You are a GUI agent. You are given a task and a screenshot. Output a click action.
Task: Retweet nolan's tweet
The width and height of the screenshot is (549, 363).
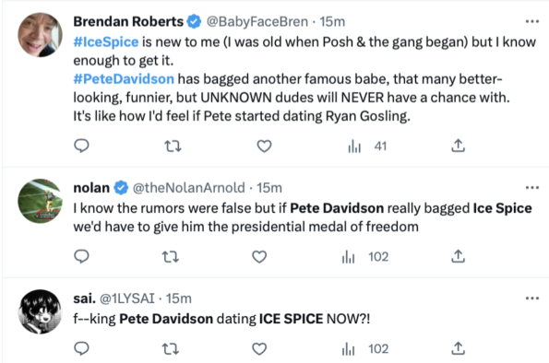tap(171, 257)
